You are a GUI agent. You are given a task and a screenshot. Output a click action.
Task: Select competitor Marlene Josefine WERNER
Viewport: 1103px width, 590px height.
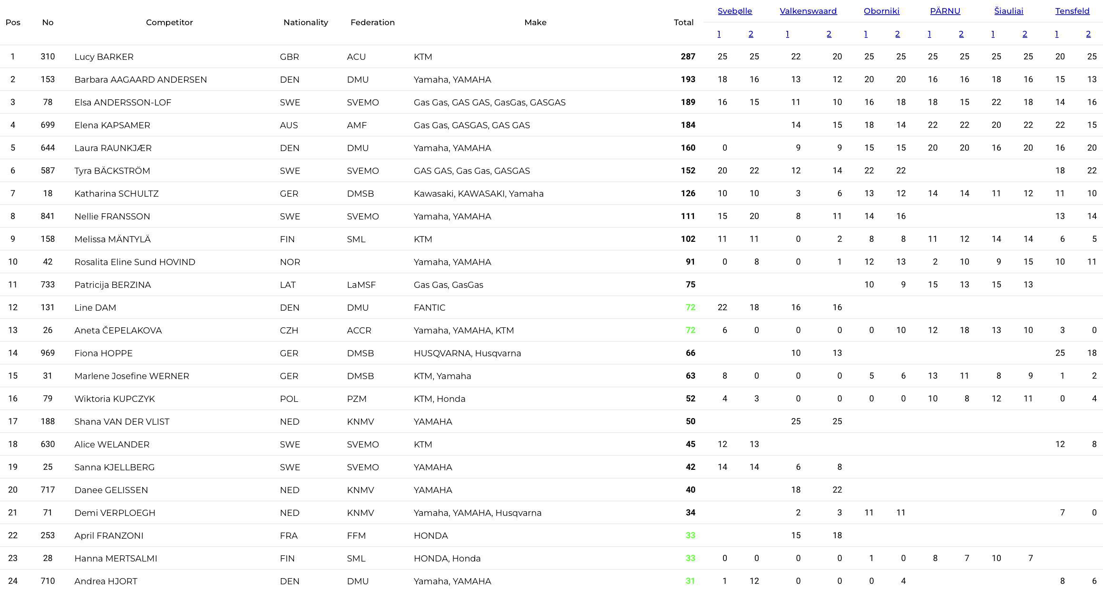pyautogui.click(x=132, y=376)
